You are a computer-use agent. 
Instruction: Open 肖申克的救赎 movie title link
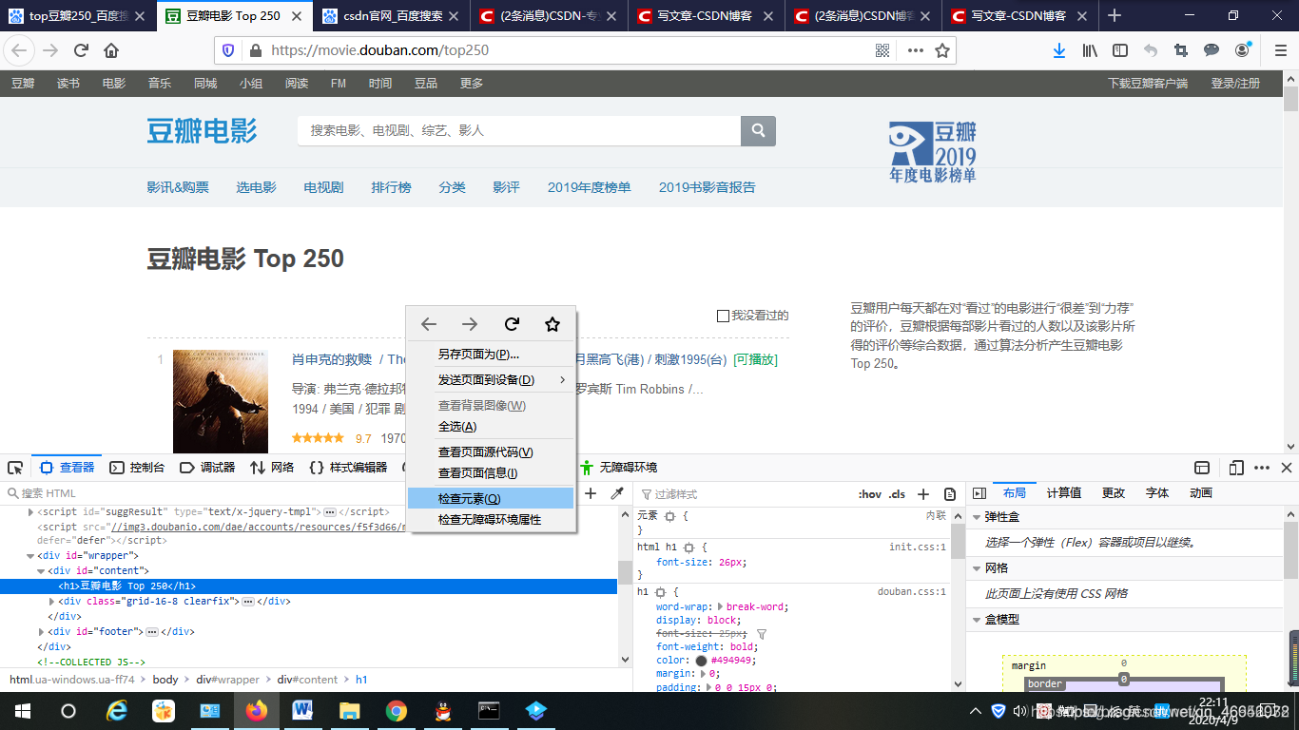(332, 359)
